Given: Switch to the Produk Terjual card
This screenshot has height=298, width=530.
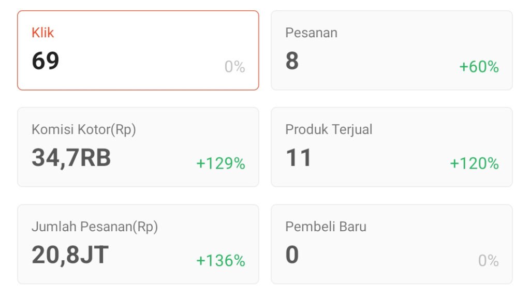Looking at the screenshot, I should click(x=391, y=147).
